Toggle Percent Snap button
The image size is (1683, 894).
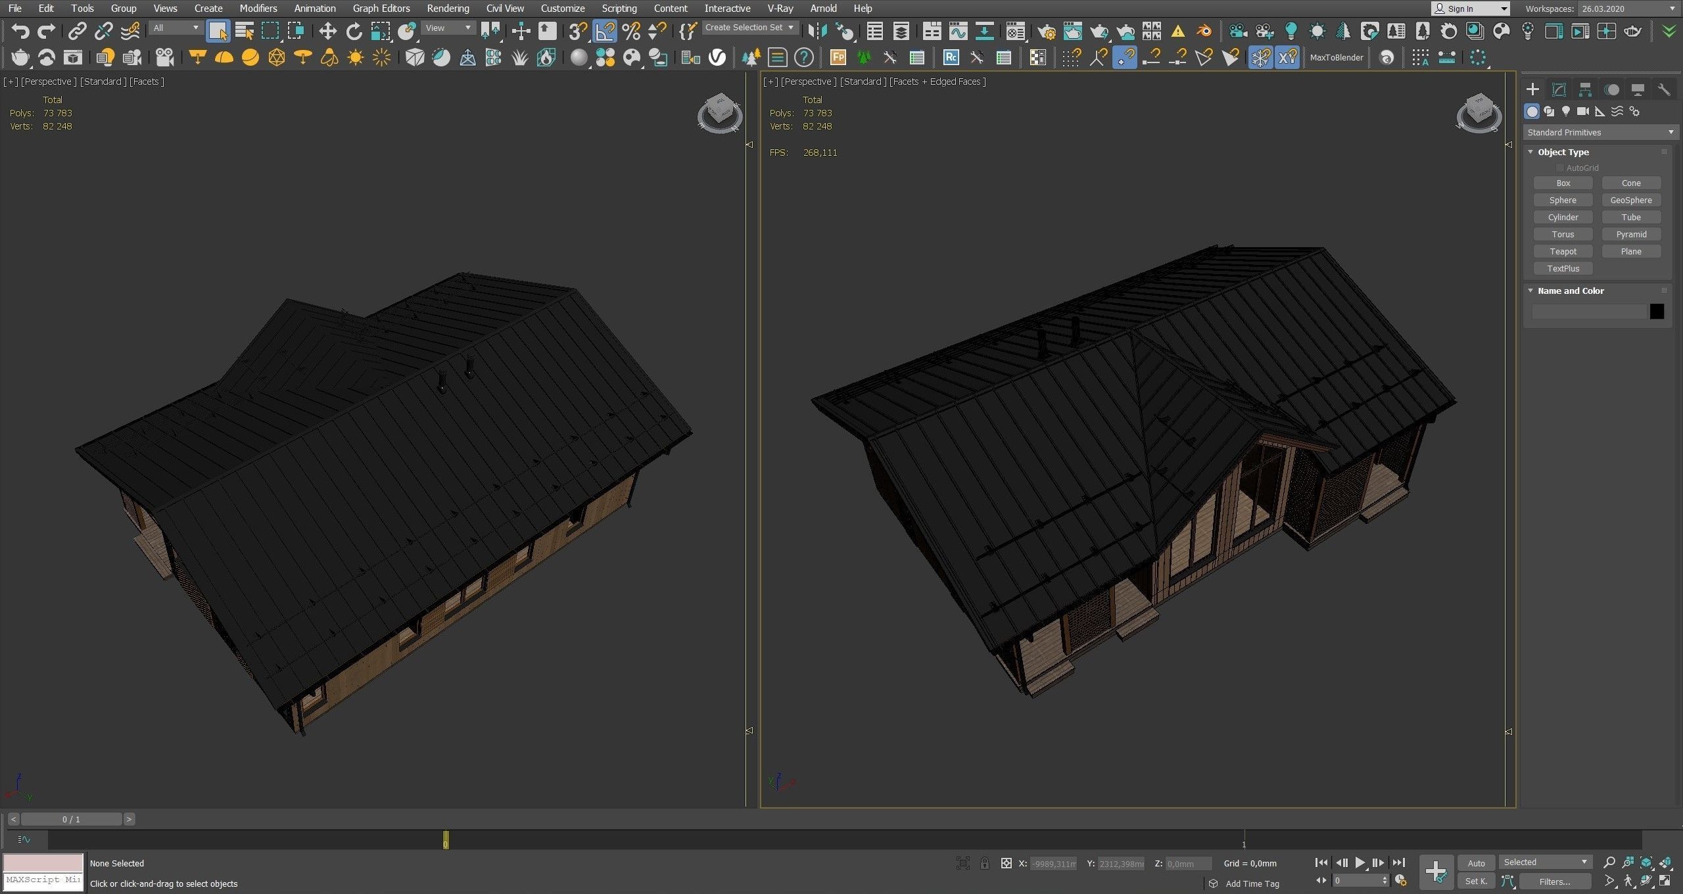pyautogui.click(x=631, y=31)
